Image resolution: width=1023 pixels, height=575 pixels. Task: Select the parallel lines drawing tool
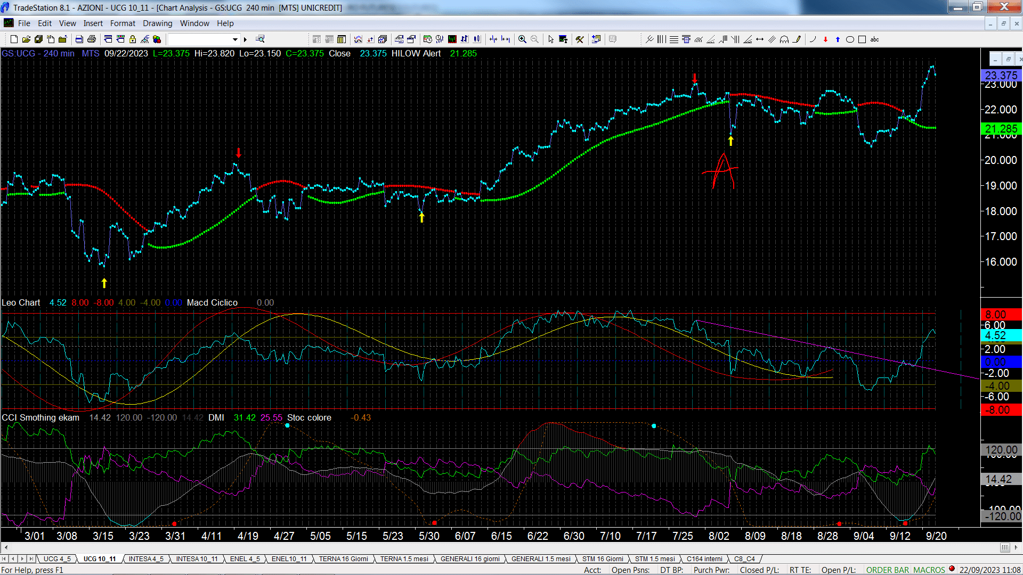click(772, 39)
